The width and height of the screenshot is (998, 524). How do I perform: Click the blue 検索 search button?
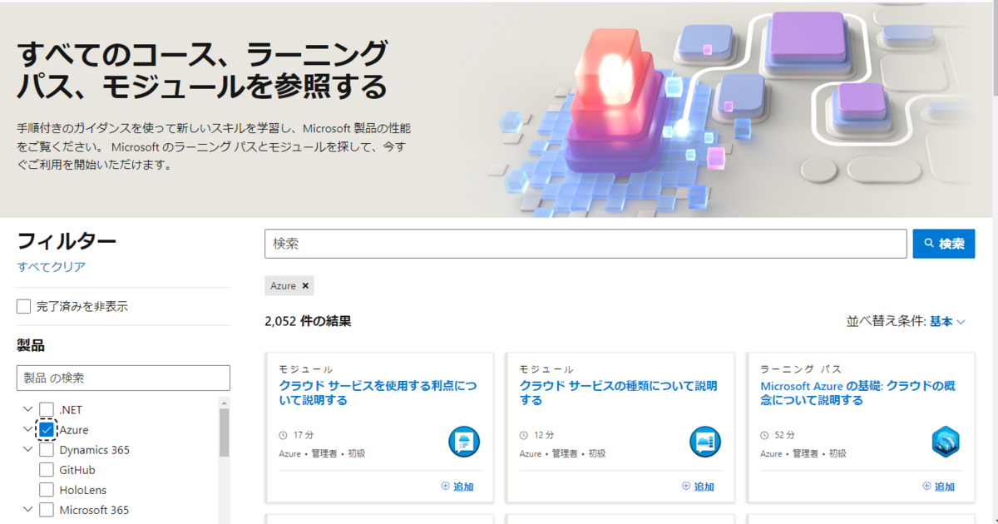click(944, 244)
